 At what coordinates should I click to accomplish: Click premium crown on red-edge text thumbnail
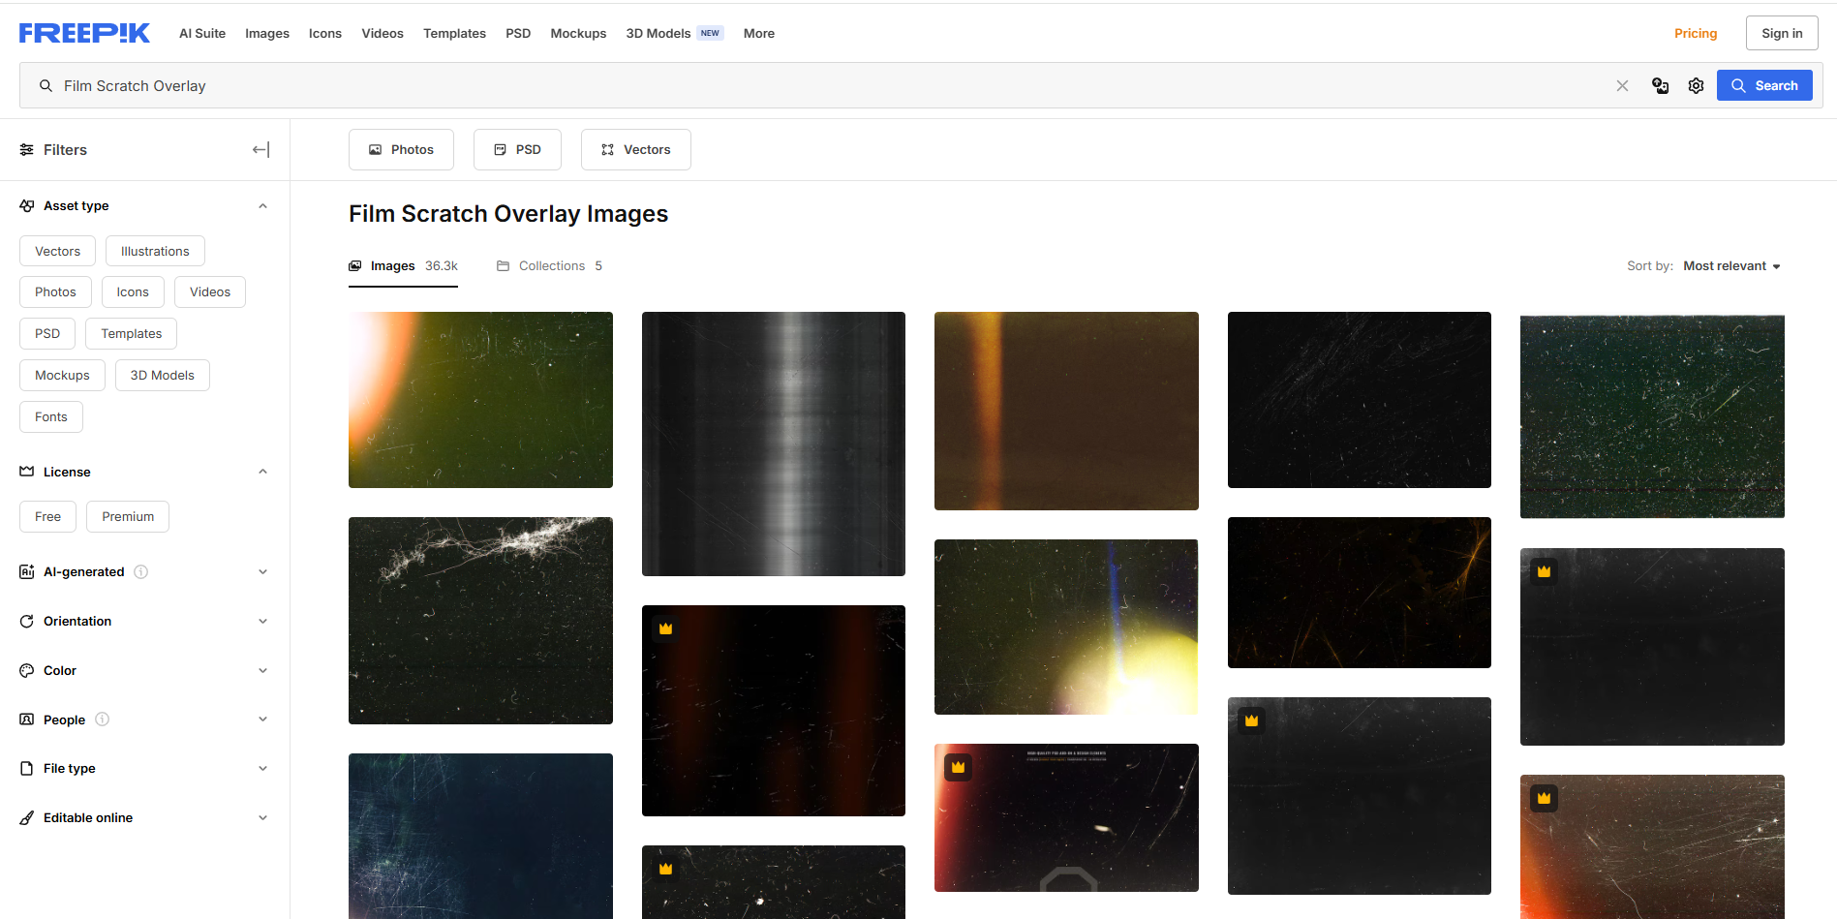pyautogui.click(x=959, y=768)
